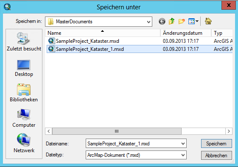
Task: Expand the Dateiname dropdown arrow
Action: (x=183, y=144)
